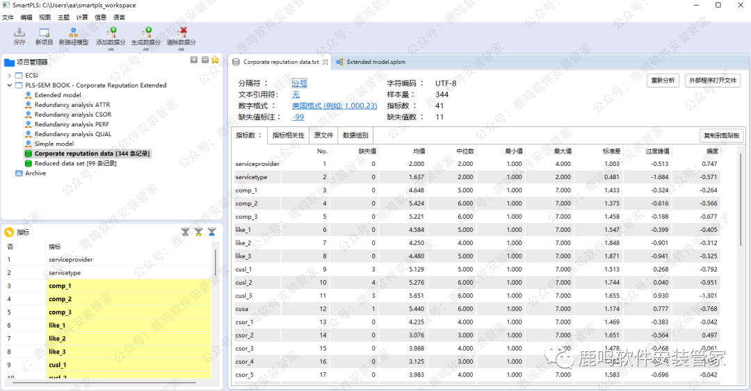Switch to the 指标相关性 tab
The image size is (751, 391).
click(x=288, y=135)
